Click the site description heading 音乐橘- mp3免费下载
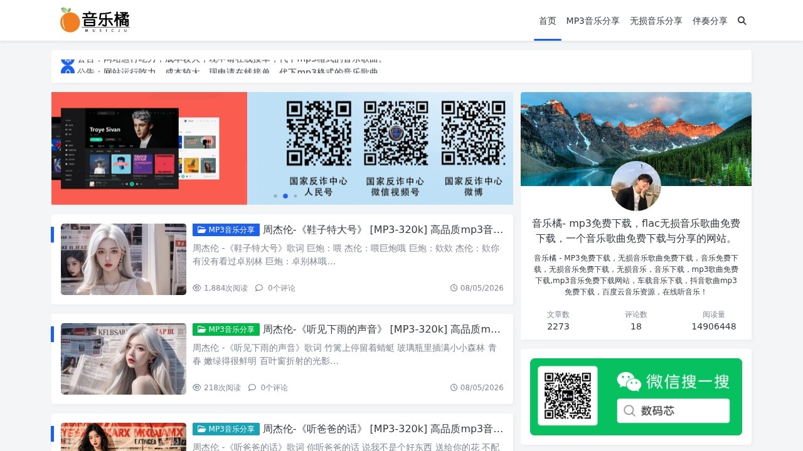 (636, 231)
